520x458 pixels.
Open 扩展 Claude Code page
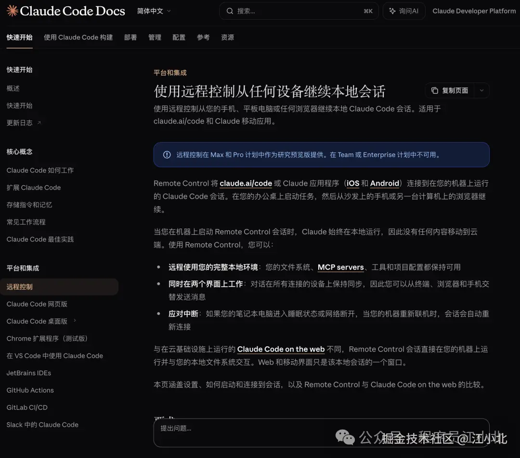pyautogui.click(x=34, y=188)
